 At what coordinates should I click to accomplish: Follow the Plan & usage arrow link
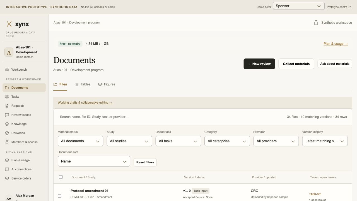point(336,44)
